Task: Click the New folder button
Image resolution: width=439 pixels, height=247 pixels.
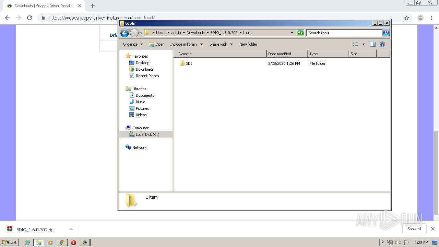Action: pyautogui.click(x=248, y=44)
